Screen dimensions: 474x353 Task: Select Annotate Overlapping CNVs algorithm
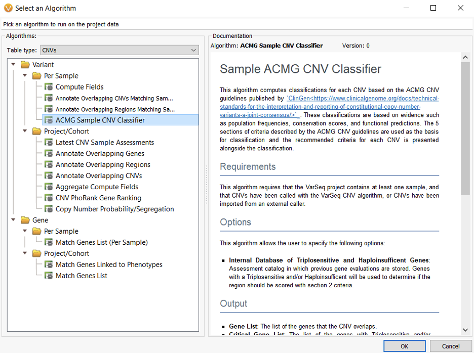99,176
